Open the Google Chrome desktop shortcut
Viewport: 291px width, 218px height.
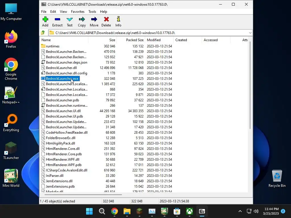tap(11, 69)
